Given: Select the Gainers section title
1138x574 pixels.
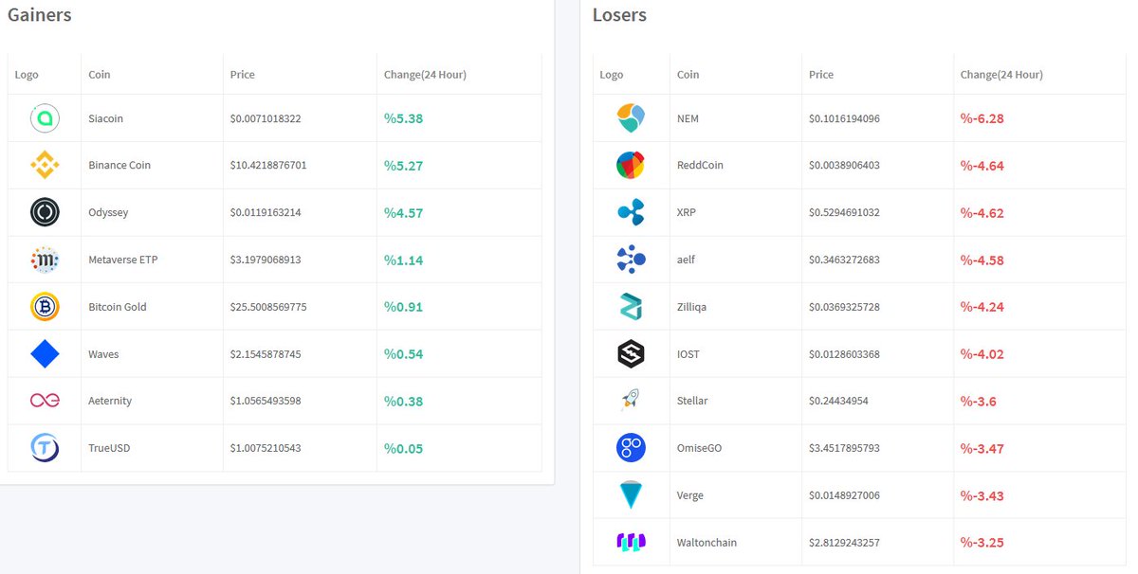Looking at the screenshot, I should pos(39,14).
